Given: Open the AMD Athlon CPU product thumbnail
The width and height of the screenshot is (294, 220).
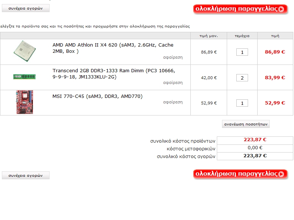Looking at the screenshot, I should pyautogui.click(x=25, y=51).
